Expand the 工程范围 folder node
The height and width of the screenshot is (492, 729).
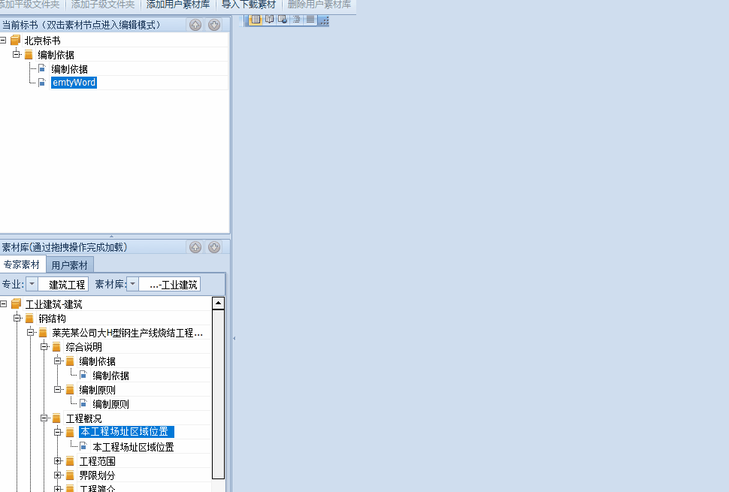pyautogui.click(x=58, y=461)
